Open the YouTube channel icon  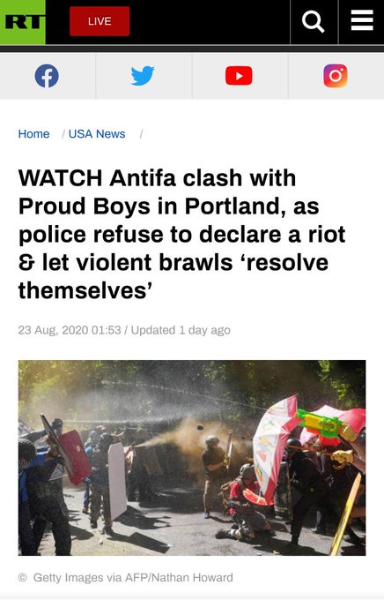click(x=239, y=76)
